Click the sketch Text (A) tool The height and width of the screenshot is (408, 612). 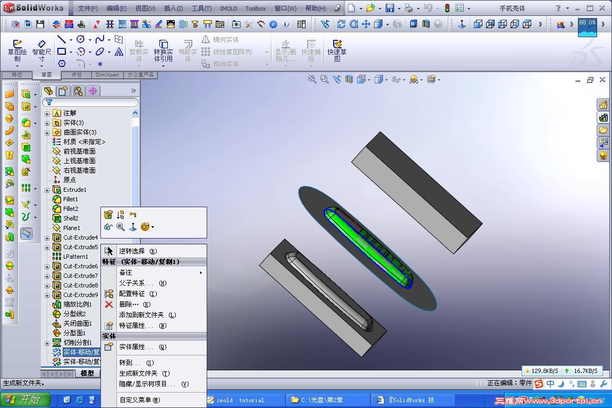coord(119,51)
